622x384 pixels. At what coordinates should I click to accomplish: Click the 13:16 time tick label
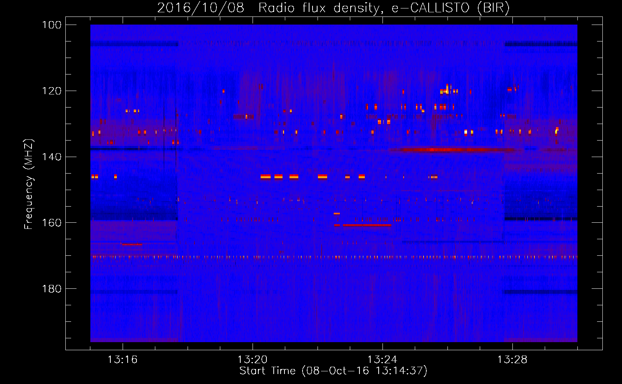pos(122,360)
